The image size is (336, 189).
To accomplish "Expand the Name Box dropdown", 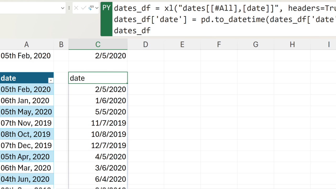I will [62, 8].
